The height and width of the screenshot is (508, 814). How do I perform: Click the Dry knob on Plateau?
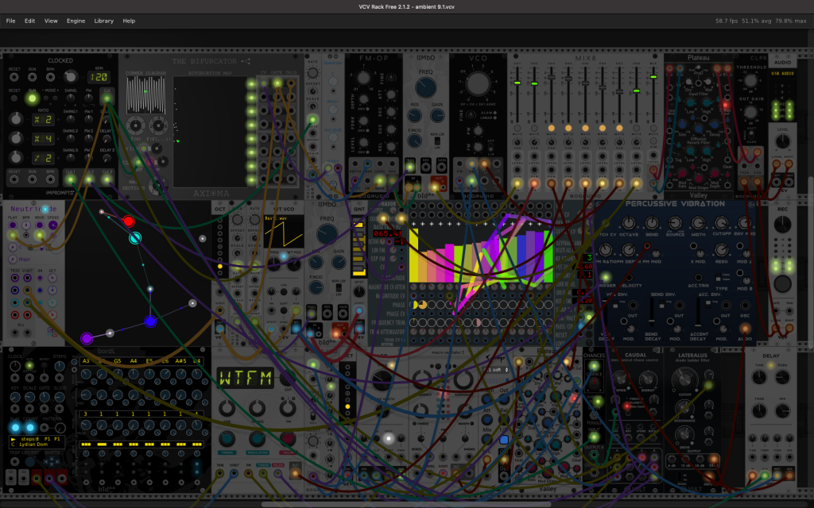[689, 83]
